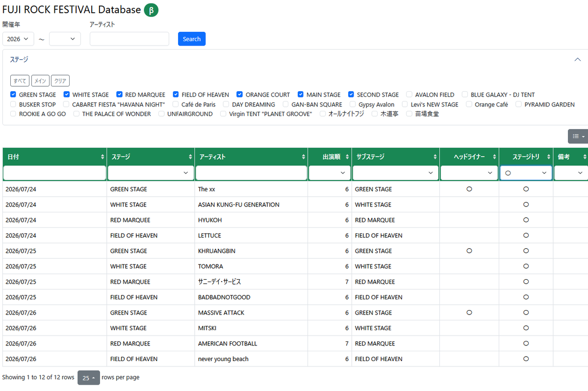
Task: Select the BADBADNOTGOOD artist cell
Action: tap(251, 297)
